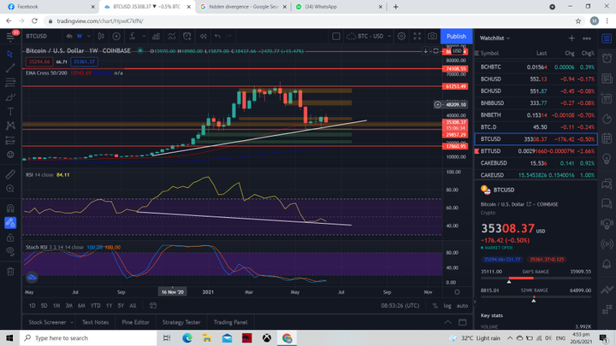Select the brush drawing tool
This screenshot has width=616, height=346.
click(10, 97)
